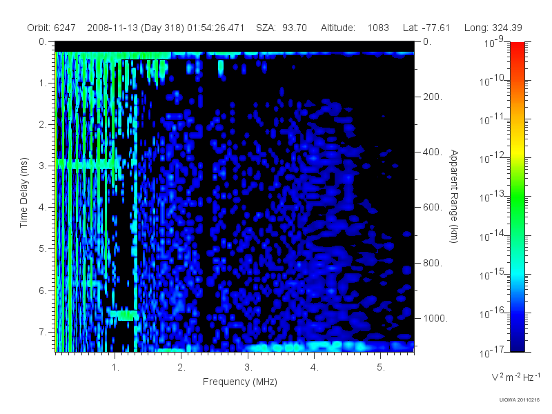This screenshot has height=414, width=552.
Task: Click the SZA: 93.70 header value
Action: pyautogui.click(x=282, y=28)
